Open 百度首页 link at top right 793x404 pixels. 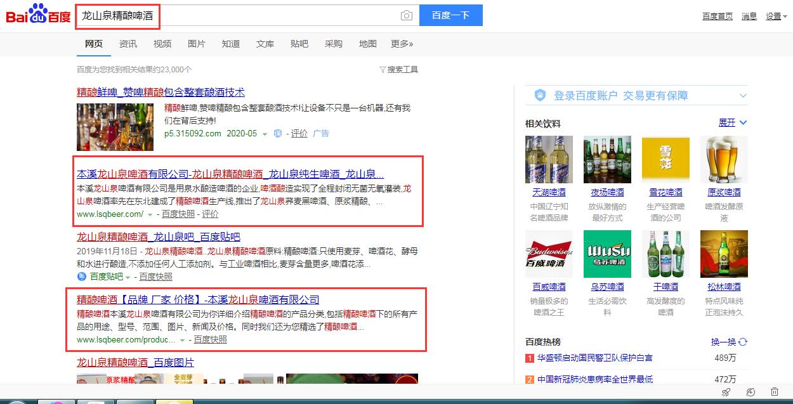[x=718, y=16]
